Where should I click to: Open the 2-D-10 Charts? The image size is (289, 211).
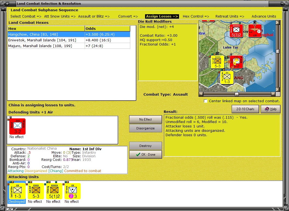(x=245, y=109)
